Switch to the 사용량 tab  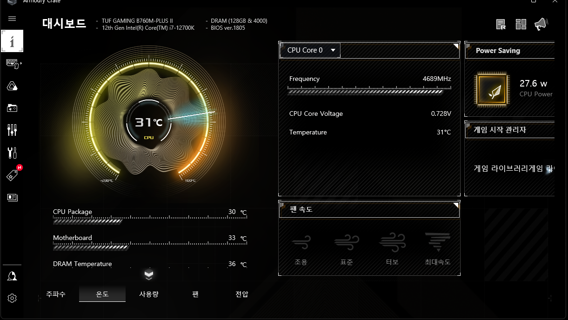(x=149, y=294)
